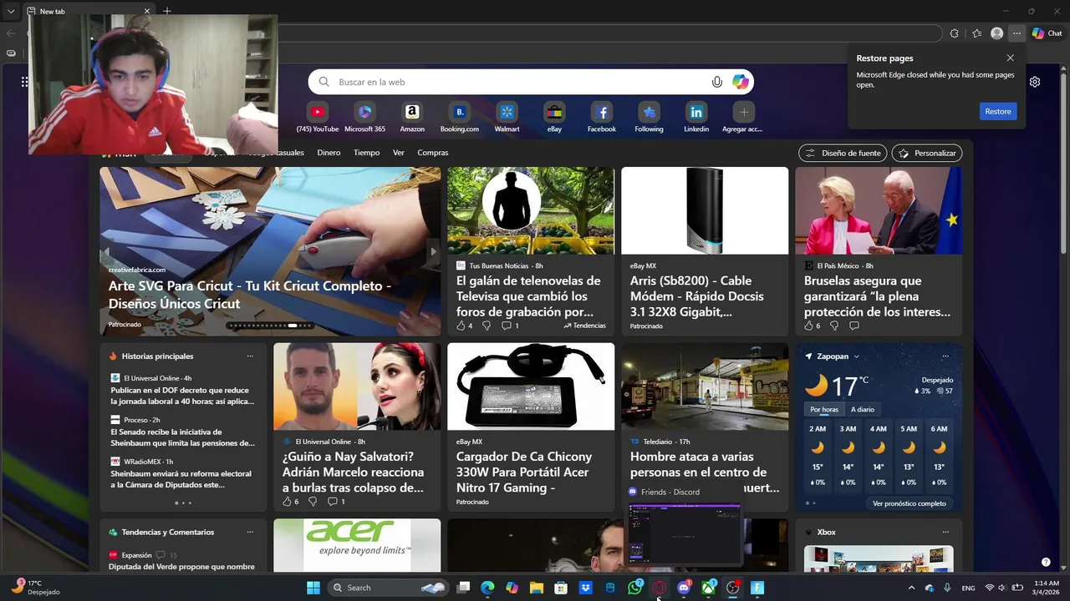Open the Windows Start menu
This screenshot has height=601, width=1070.
pyautogui.click(x=313, y=588)
